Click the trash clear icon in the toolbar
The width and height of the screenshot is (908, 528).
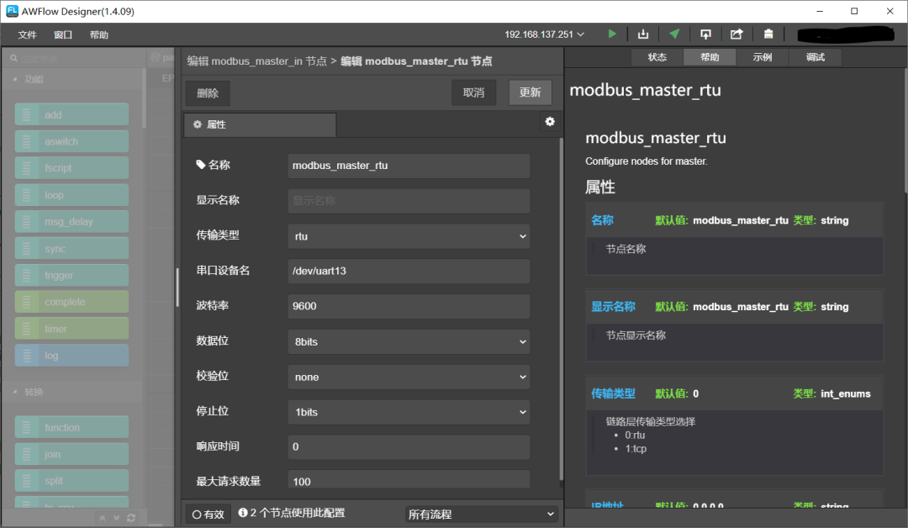tap(768, 34)
